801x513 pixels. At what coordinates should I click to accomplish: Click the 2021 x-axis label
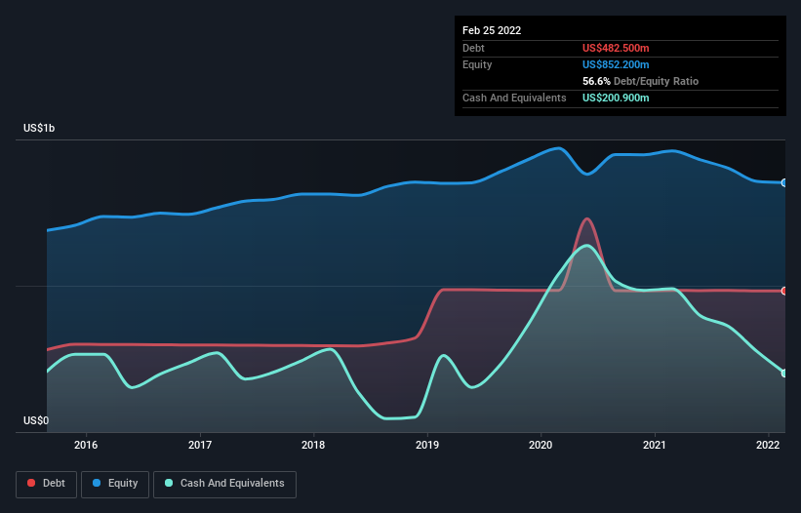tap(655, 445)
